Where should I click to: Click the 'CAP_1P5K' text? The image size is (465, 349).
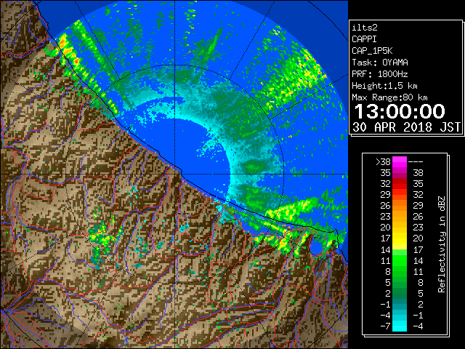point(372,51)
